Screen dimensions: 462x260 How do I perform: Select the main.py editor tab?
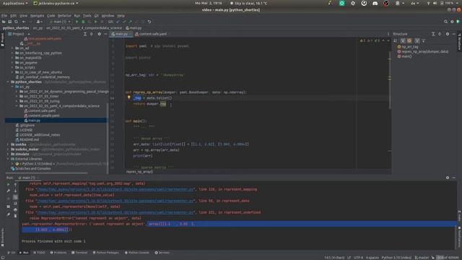click(x=121, y=34)
